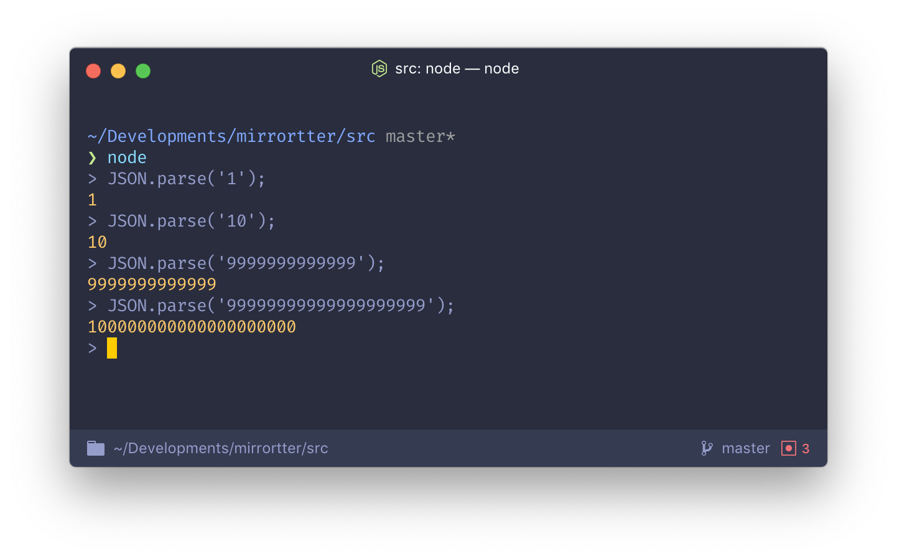Select the master branch label in status bar
This screenshot has height=559, width=897.
point(746,448)
